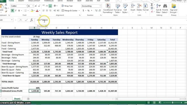Click Merge & Center button
The height and width of the screenshot is (105, 187).
(70, 10)
